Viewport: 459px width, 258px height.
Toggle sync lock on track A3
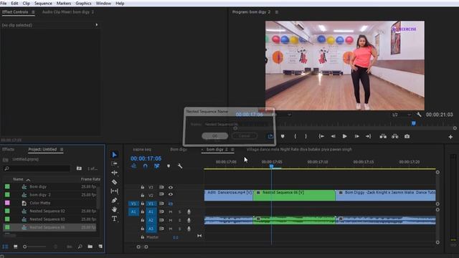[x=161, y=229]
